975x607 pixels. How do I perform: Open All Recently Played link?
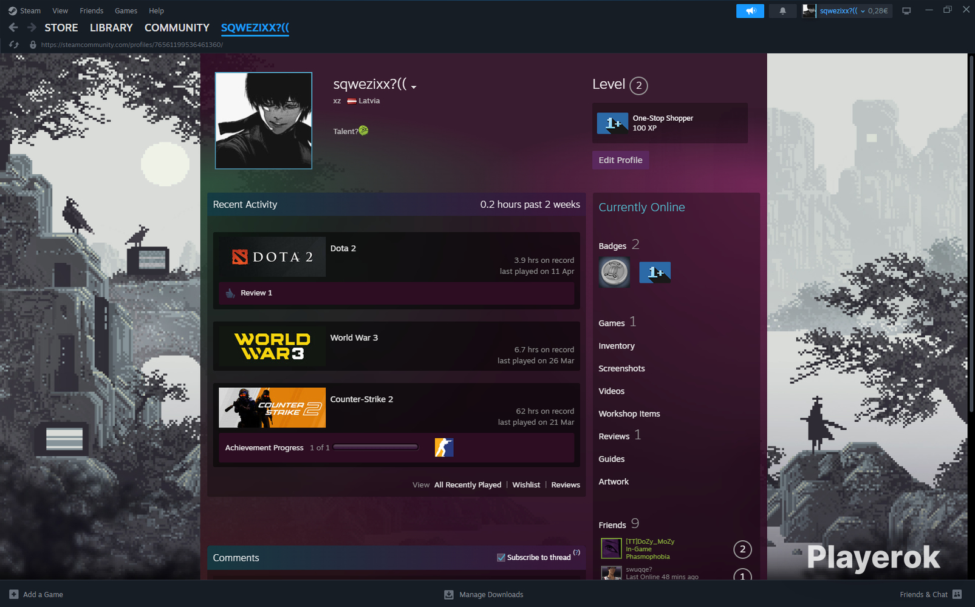click(468, 485)
